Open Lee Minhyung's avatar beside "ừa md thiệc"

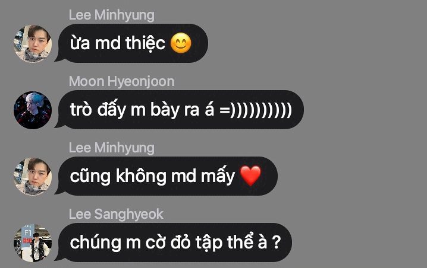(x=32, y=44)
